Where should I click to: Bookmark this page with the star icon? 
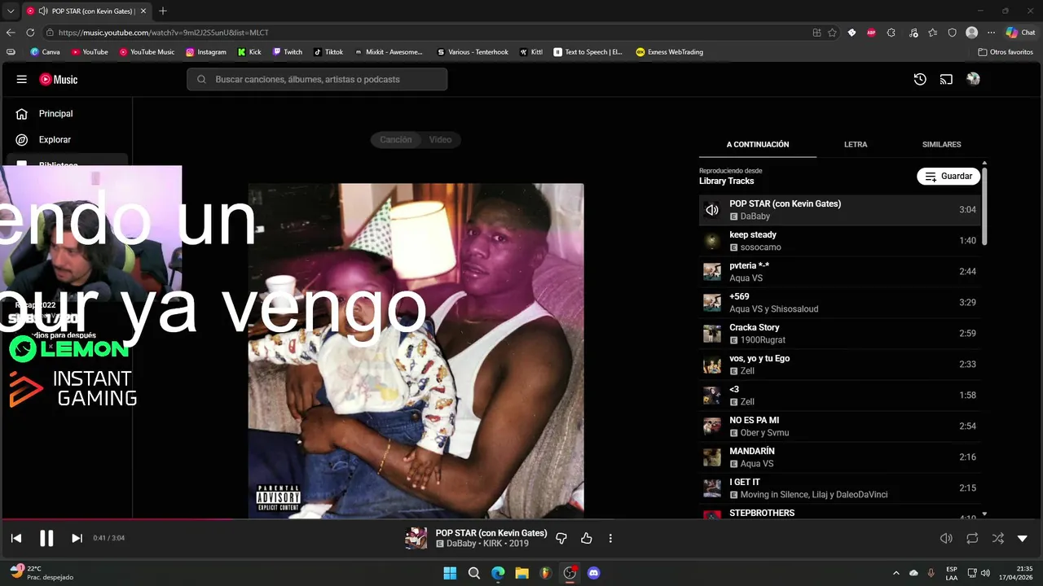coord(832,33)
